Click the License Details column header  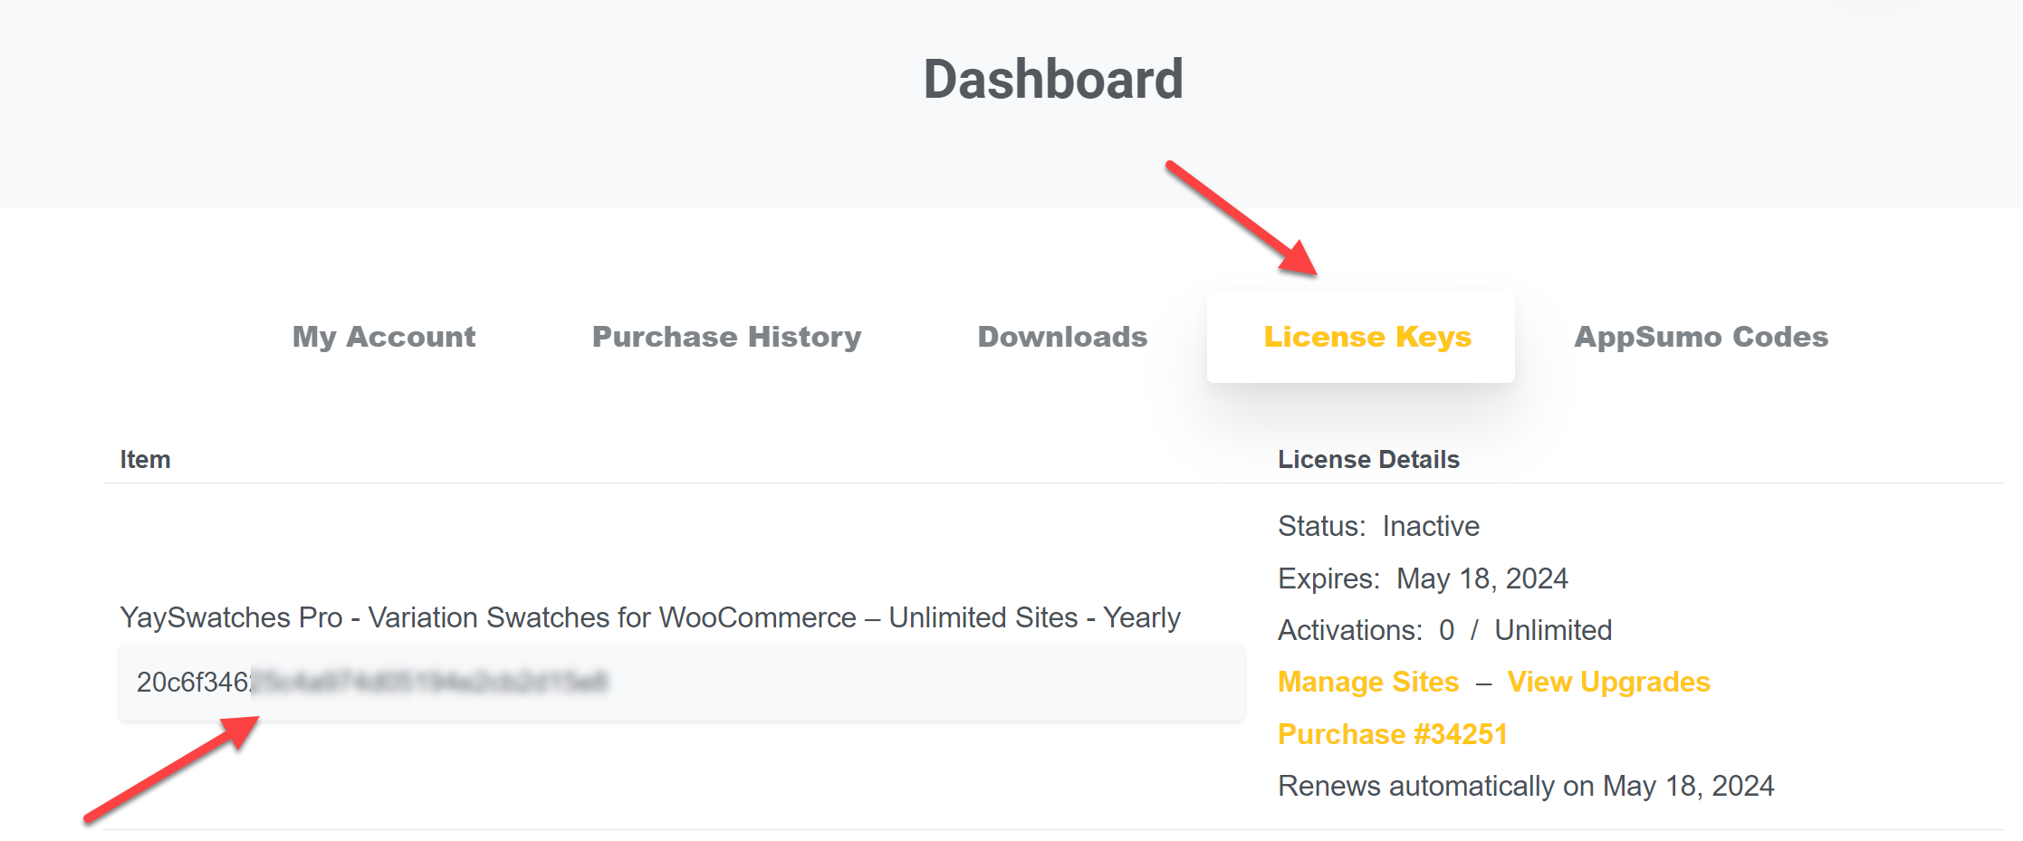click(x=1367, y=460)
